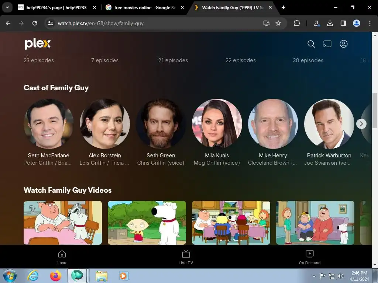This screenshot has height=283, width=378.
Task: Switch to free movies online Google tab
Action: point(145,8)
